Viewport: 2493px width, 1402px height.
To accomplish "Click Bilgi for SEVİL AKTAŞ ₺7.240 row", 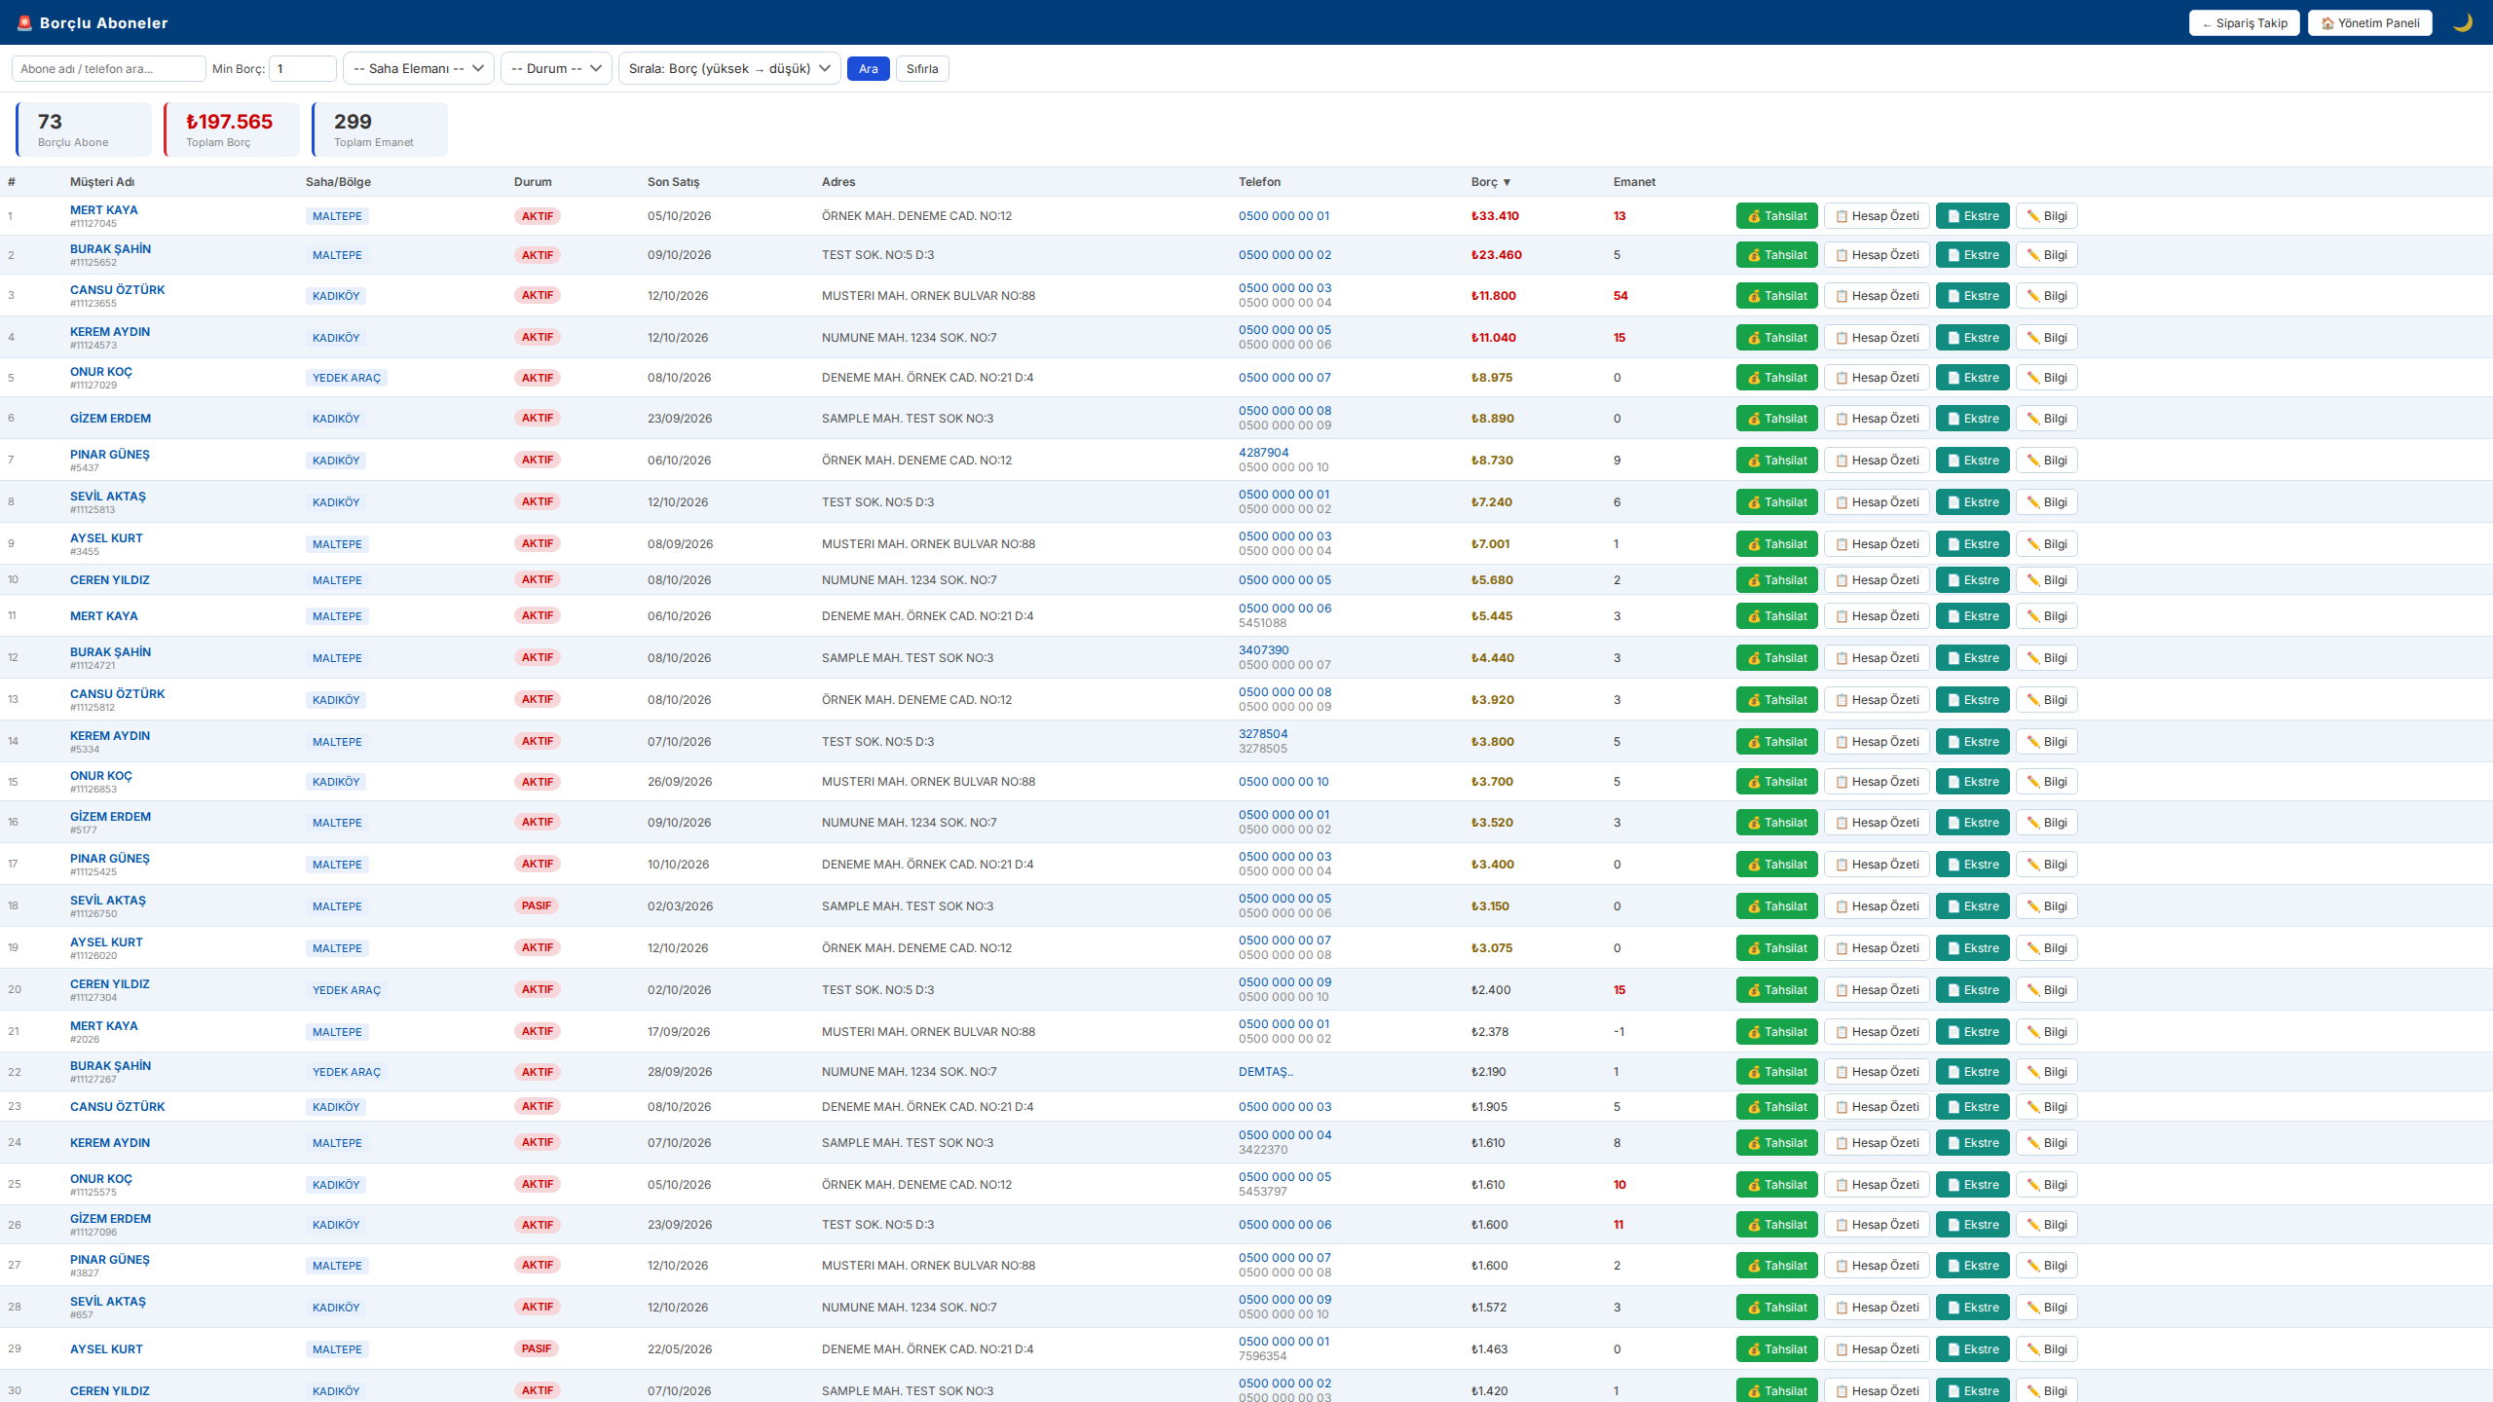I will (x=2046, y=502).
